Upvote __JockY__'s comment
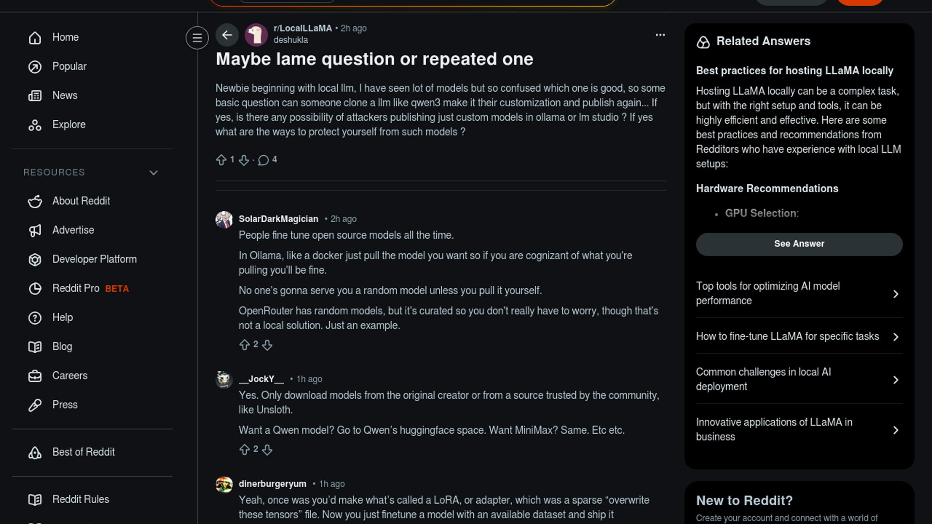Viewport: 932px width, 524px height. click(x=245, y=450)
